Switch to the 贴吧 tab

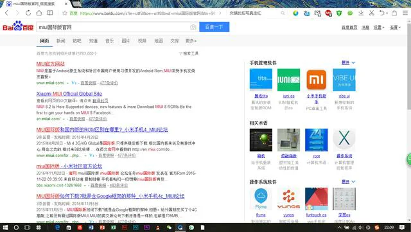(x=77, y=41)
